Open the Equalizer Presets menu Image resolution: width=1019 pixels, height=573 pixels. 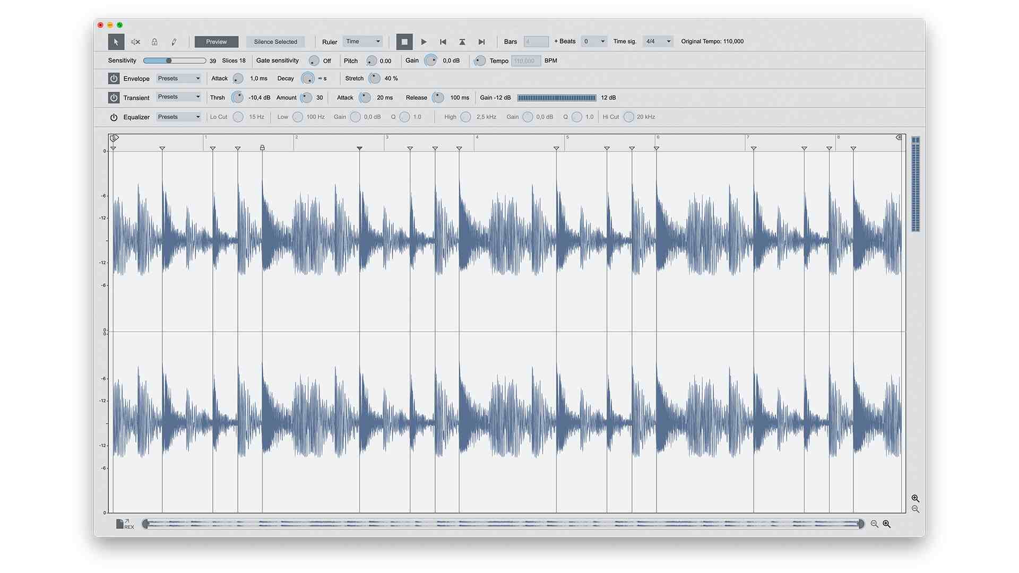click(178, 117)
